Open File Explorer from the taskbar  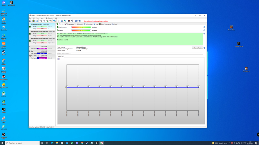[x=57, y=143]
